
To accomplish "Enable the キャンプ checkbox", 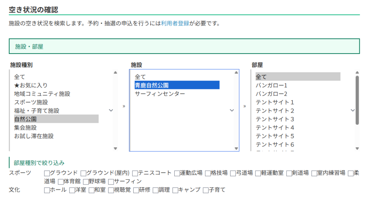I will click(175, 190).
